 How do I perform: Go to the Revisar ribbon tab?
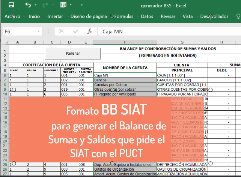[x=168, y=16]
